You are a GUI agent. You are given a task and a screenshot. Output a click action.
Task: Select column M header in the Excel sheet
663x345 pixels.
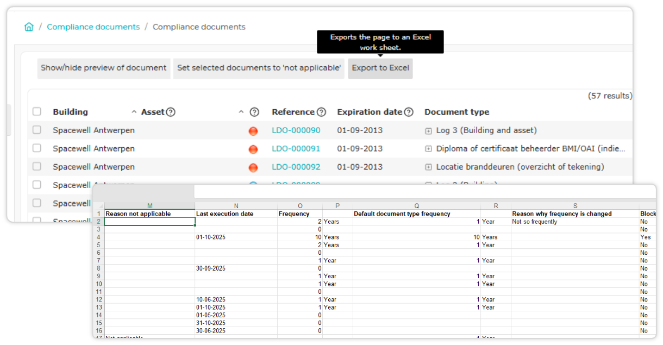pos(149,206)
